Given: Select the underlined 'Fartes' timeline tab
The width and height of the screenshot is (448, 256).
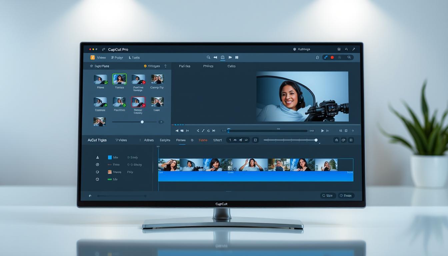Looking at the screenshot, I should click(181, 140).
